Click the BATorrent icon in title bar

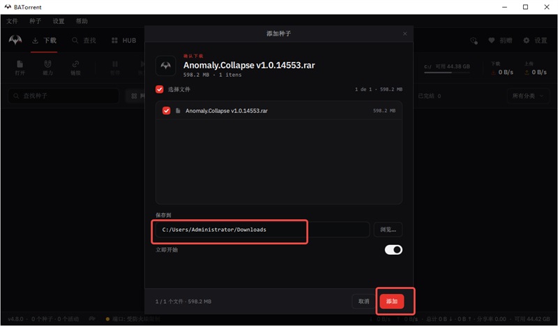tap(8, 7)
